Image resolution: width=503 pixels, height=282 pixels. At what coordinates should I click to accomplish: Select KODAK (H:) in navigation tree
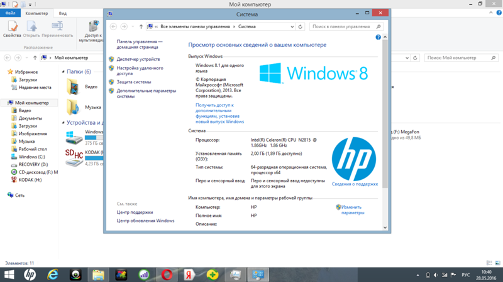[30, 180]
